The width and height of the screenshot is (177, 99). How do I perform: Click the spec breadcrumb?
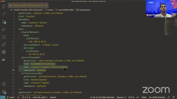[x=49, y=10]
